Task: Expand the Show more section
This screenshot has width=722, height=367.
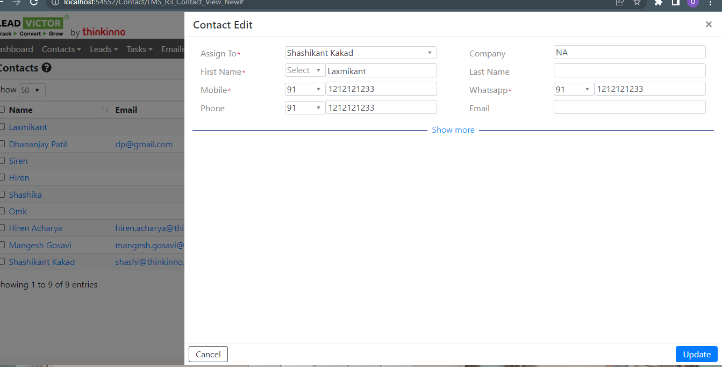Action: tap(453, 130)
